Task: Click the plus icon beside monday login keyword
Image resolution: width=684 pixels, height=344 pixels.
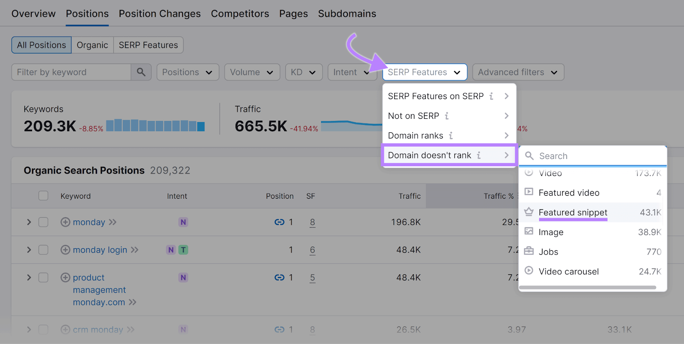Action: click(65, 250)
